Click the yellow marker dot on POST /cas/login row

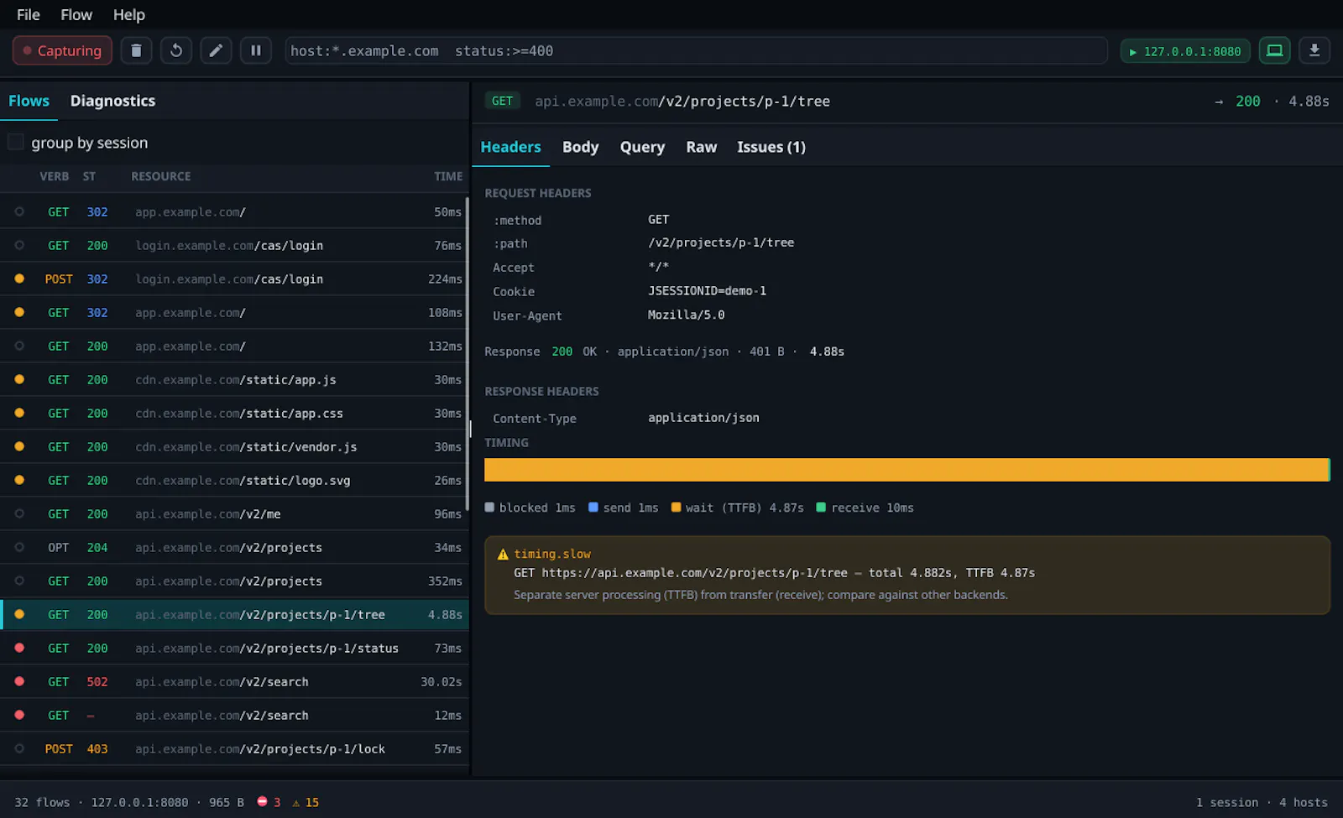(19, 279)
